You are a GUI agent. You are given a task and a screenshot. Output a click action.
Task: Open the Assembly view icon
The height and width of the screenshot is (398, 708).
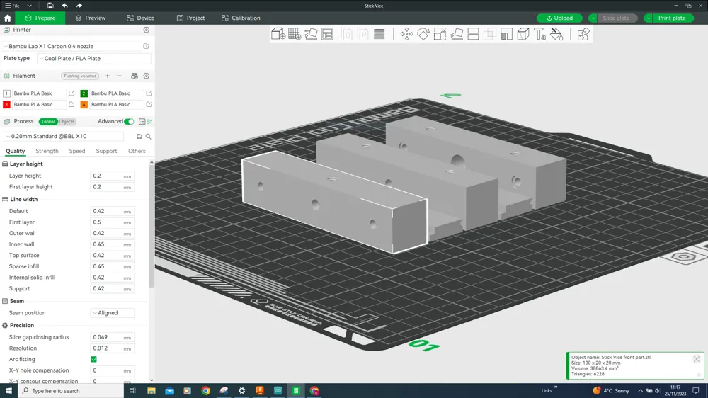pyautogui.click(x=583, y=34)
